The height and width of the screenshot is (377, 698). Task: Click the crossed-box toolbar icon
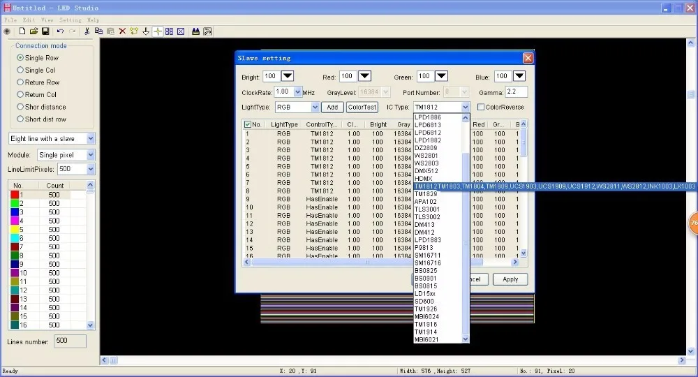(x=181, y=31)
